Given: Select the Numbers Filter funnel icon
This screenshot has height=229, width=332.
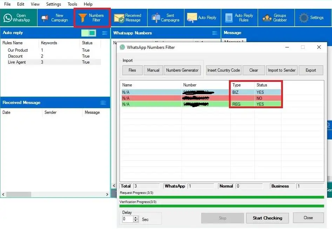Looking at the screenshot, I should (82, 18).
